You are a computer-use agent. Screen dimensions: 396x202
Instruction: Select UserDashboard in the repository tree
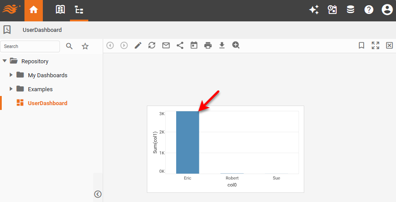click(x=47, y=103)
